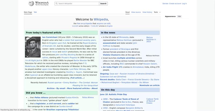Open the Donate link
This screenshot has height=111, width=215.
(x=165, y=3)
